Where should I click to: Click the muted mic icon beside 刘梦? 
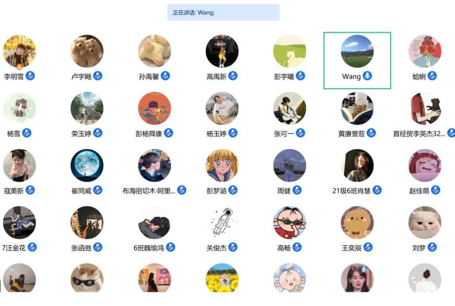432,247
